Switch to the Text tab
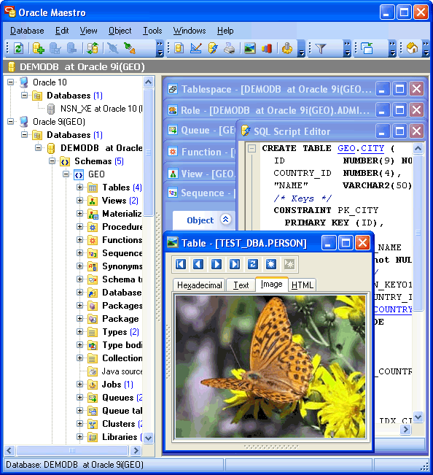The height and width of the screenshot is (475, 433). [241, 285]
